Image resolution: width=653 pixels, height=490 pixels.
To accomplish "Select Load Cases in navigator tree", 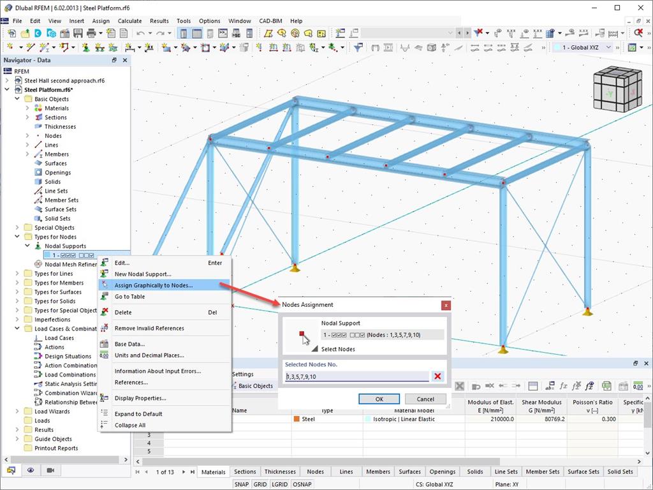I will pyautogui.click(x=59, y=338).
